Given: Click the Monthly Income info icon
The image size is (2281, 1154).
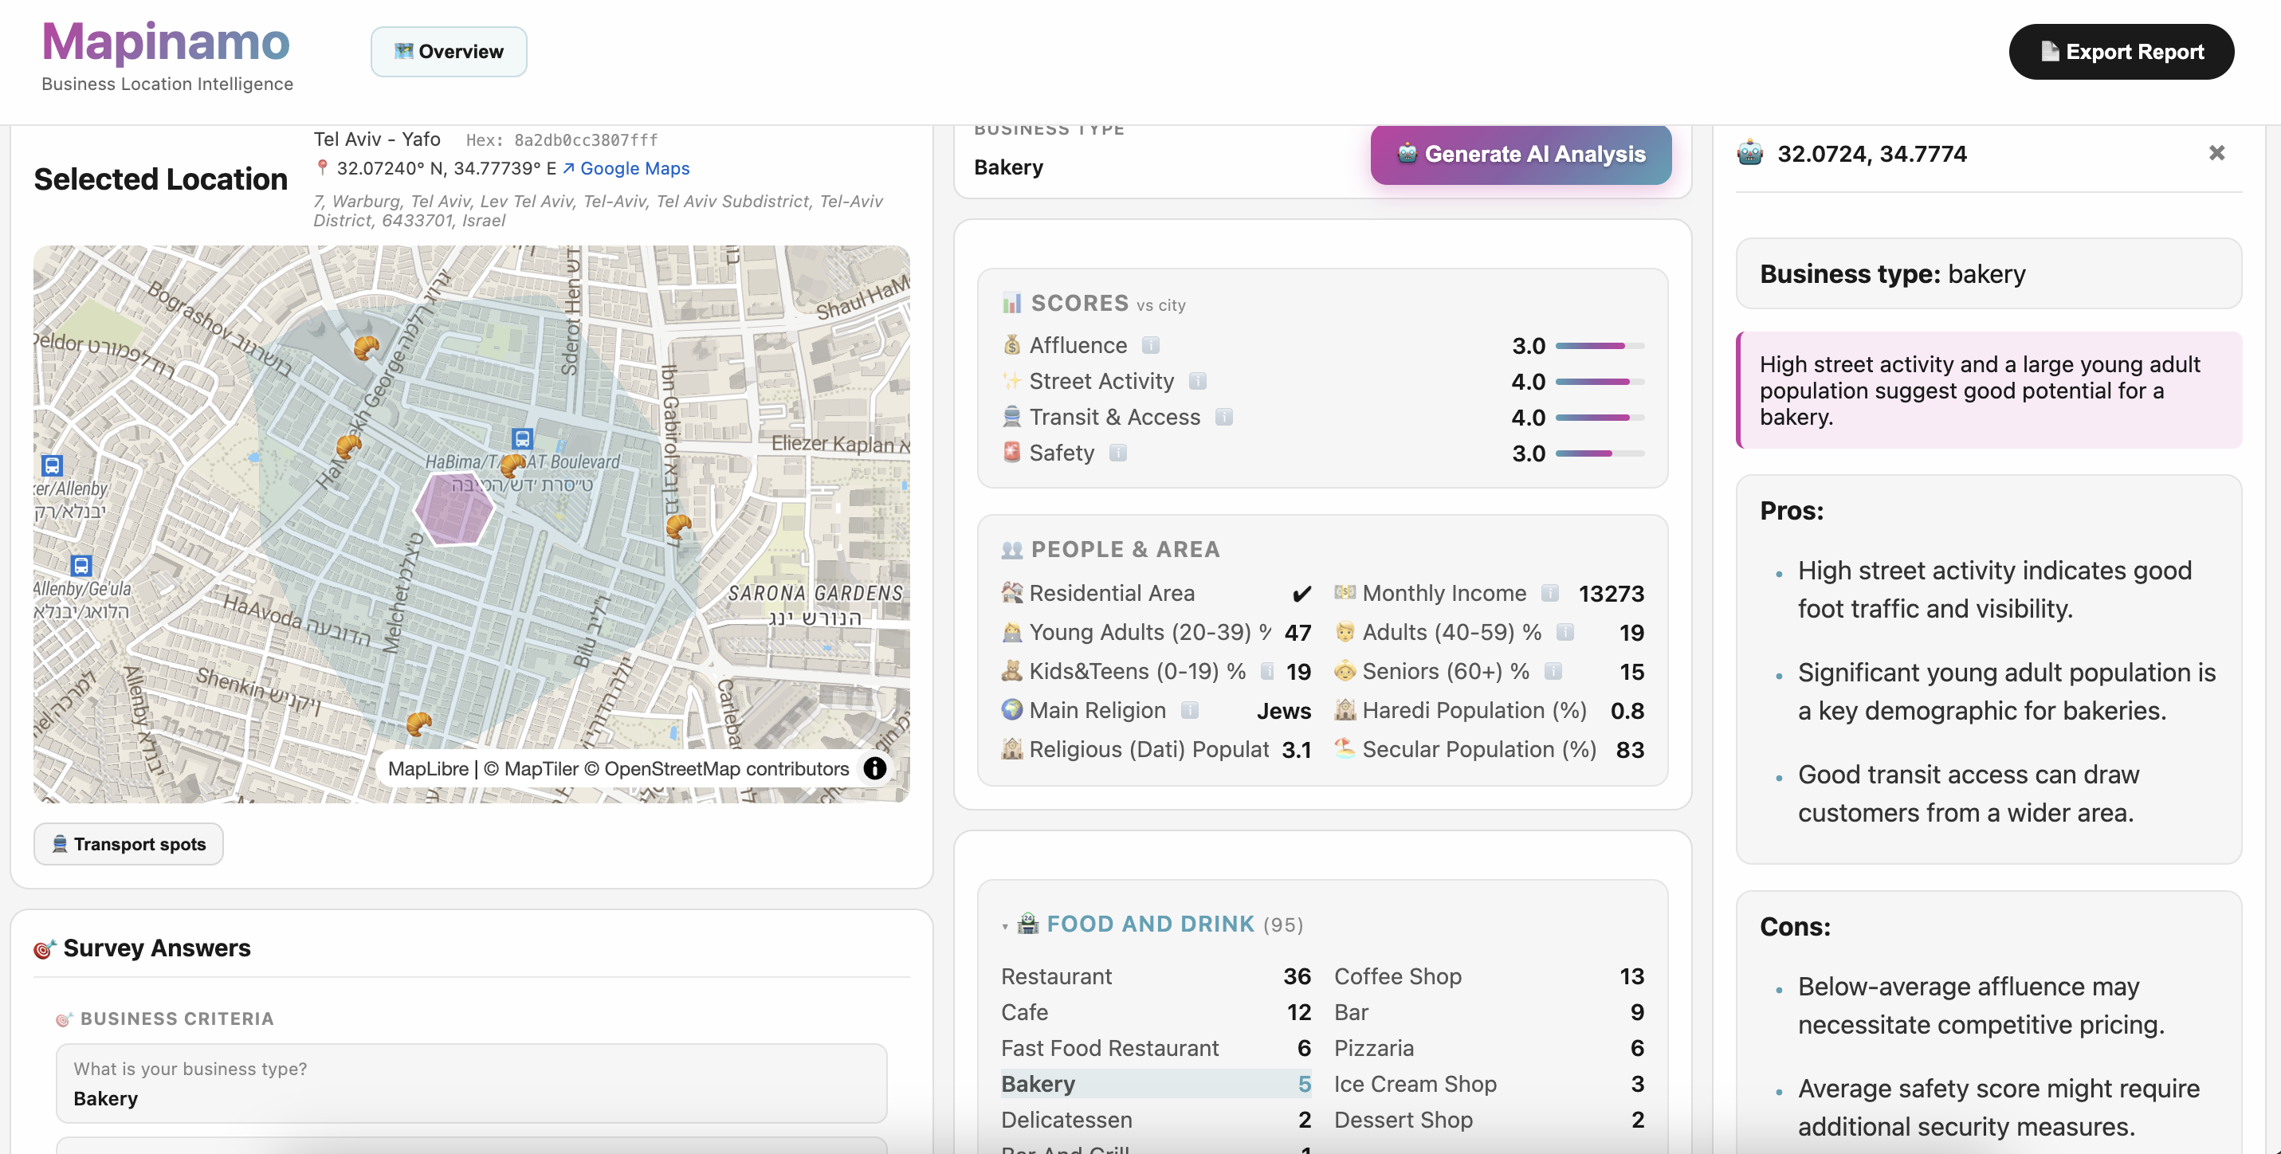Looking at the screenshot, I should (1550, 594).
